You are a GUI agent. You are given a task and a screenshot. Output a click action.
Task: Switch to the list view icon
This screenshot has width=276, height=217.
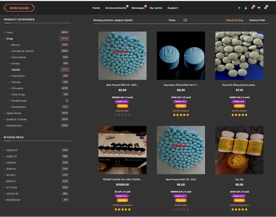click(x=185, y=20)
